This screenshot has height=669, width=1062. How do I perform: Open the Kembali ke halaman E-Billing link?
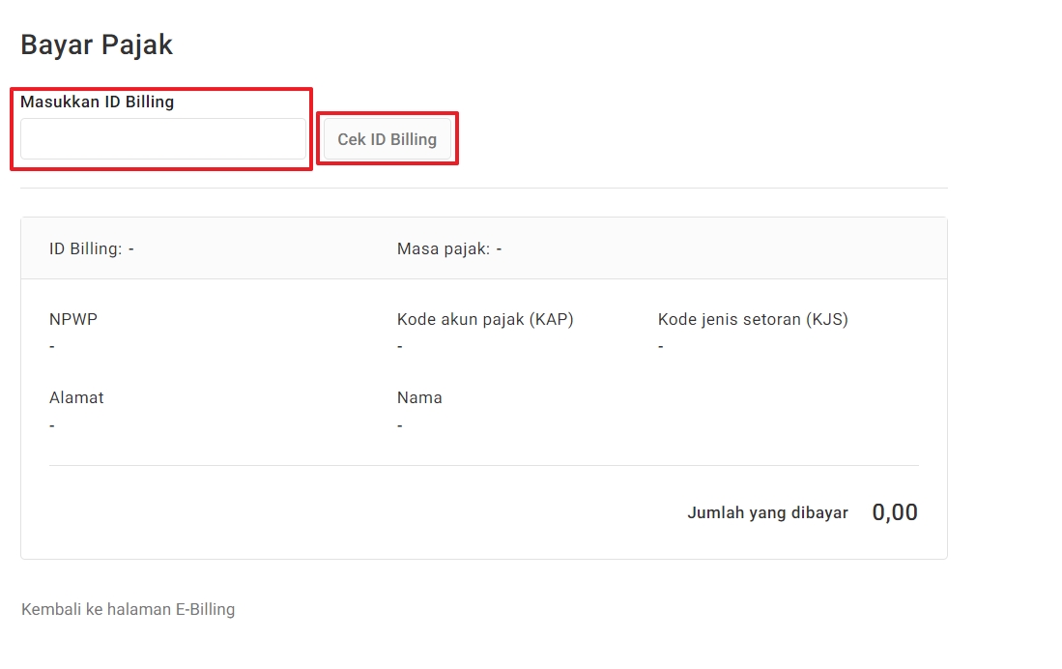point(128,609)
